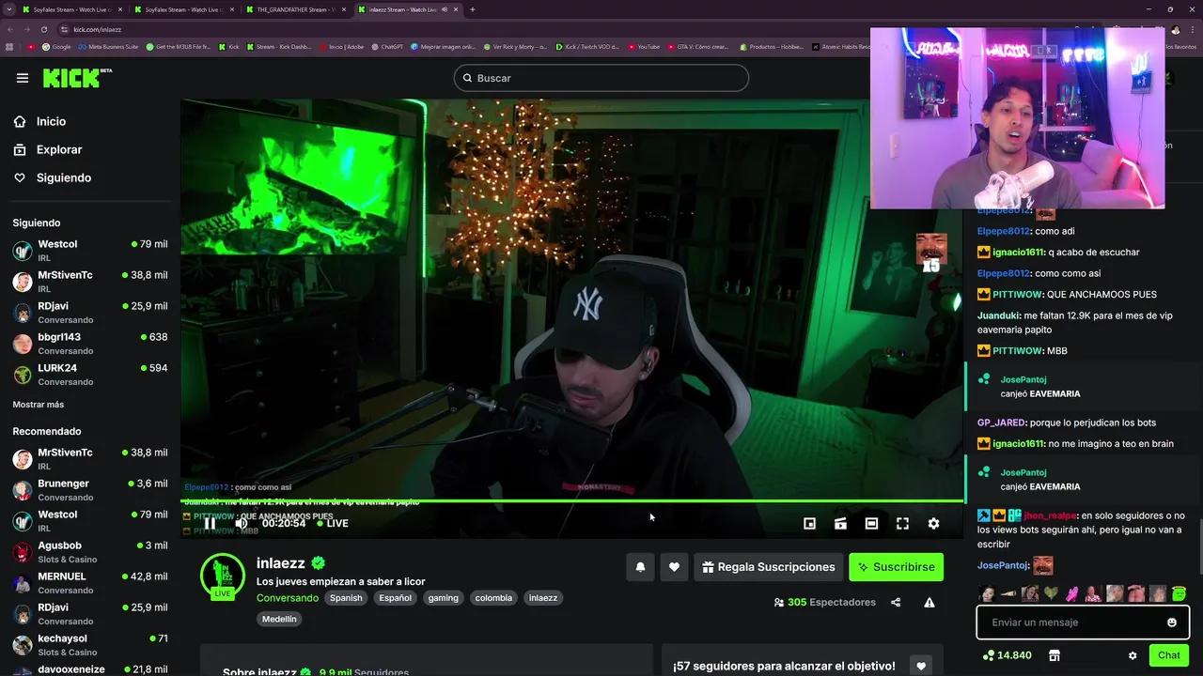Screen dimensions: 1203x676
Task: Select the colombia tag
Action: (493, 598)
